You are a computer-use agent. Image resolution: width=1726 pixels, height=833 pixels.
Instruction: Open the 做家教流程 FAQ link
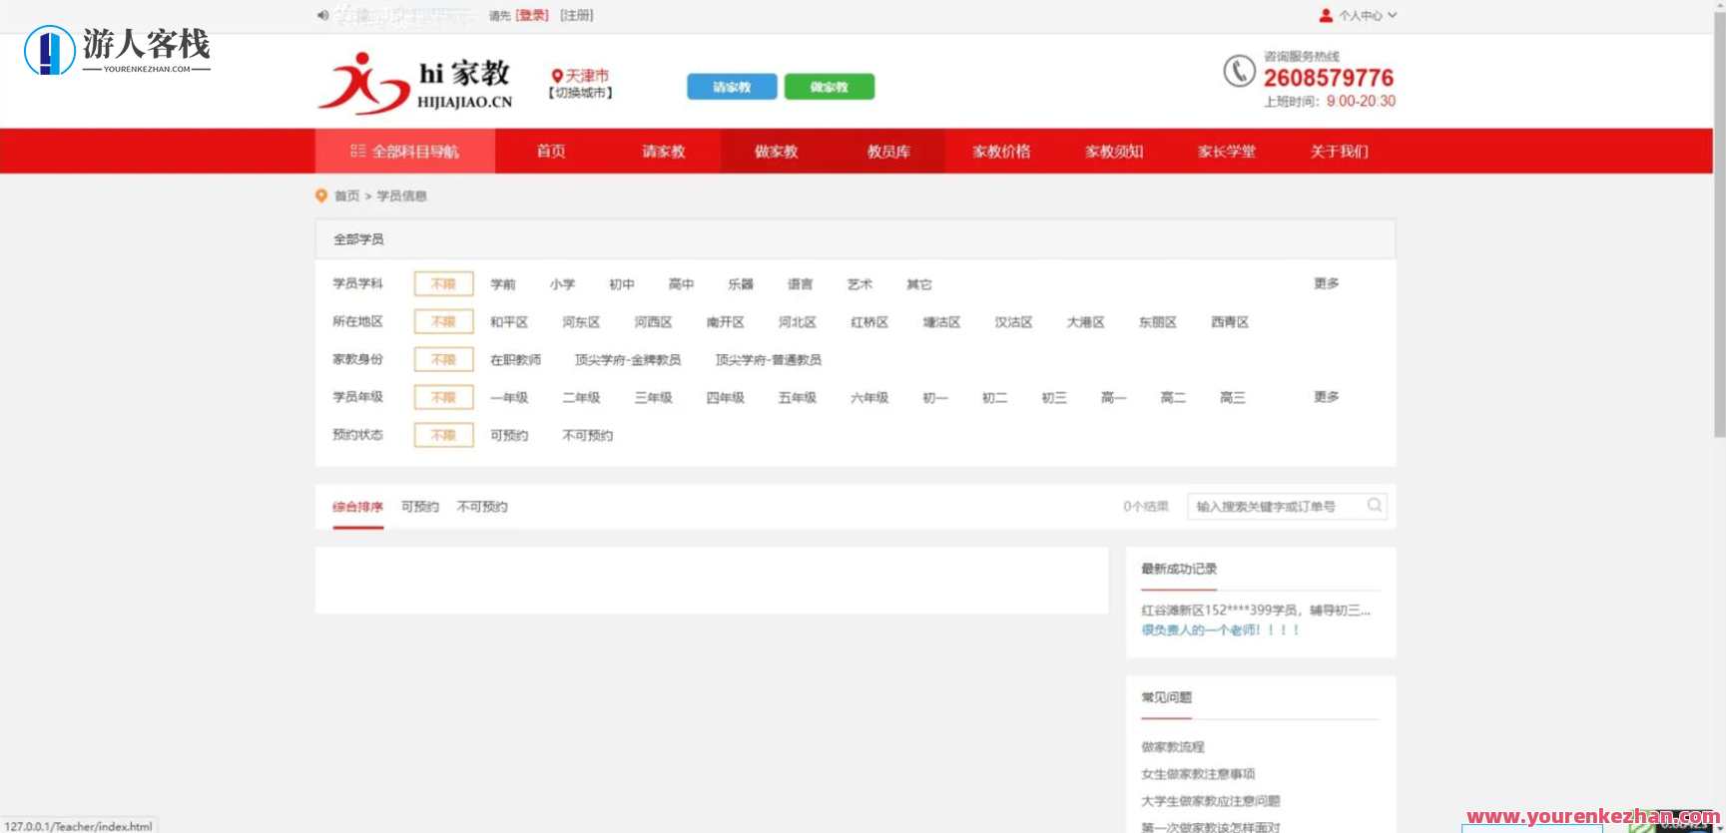tap(1173, 747)
